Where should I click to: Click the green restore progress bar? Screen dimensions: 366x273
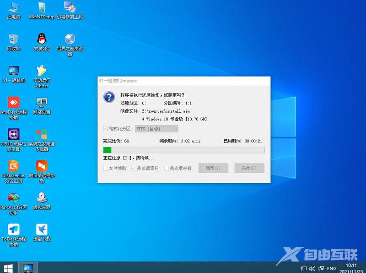[x=184, y=150]
